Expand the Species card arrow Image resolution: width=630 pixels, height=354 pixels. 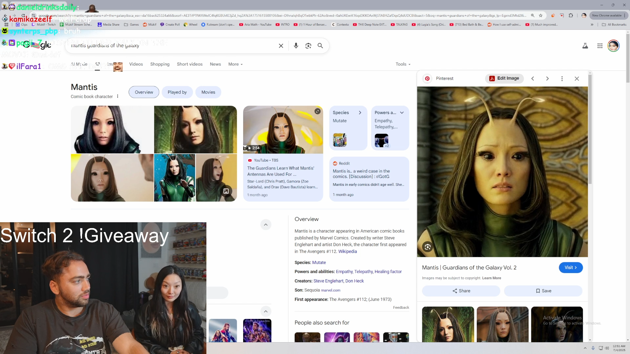coord(360,113)
